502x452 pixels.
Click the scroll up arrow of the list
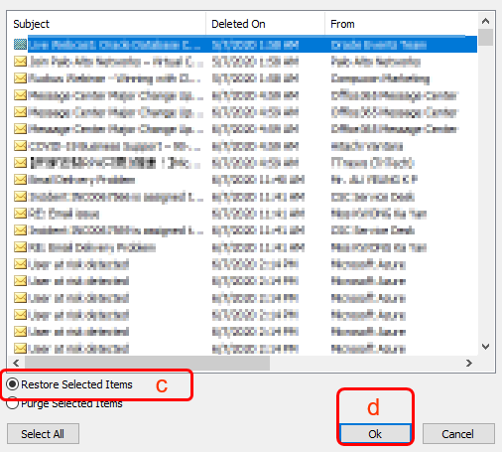coord(485,21)
